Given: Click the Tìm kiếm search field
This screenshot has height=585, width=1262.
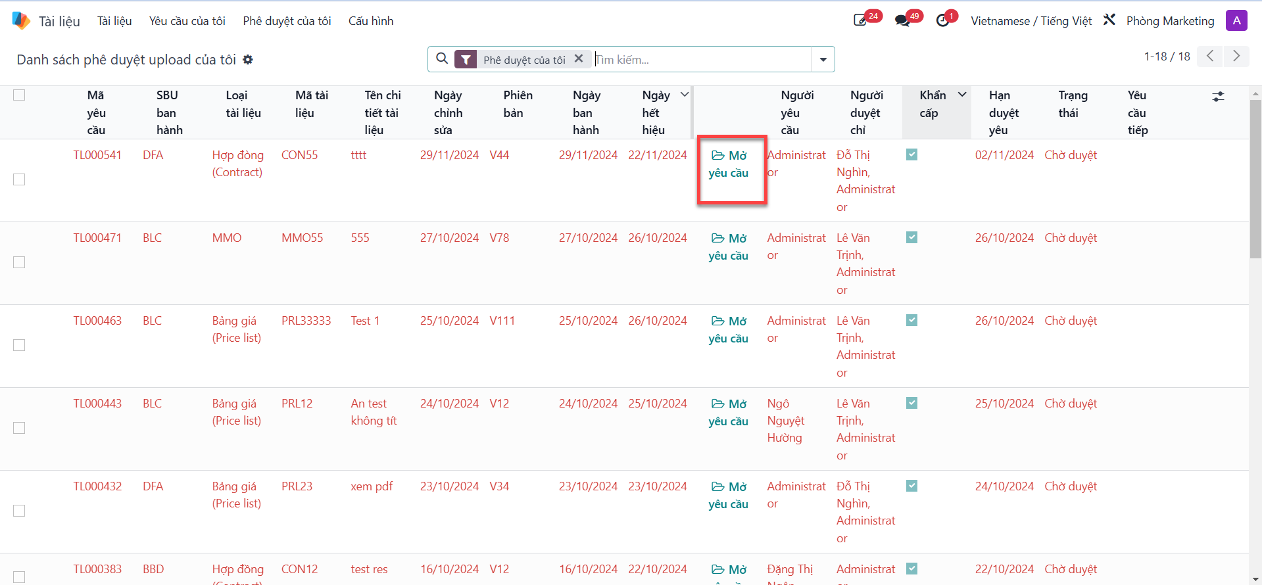Looking at the screenshot, I should coord(702,59).
